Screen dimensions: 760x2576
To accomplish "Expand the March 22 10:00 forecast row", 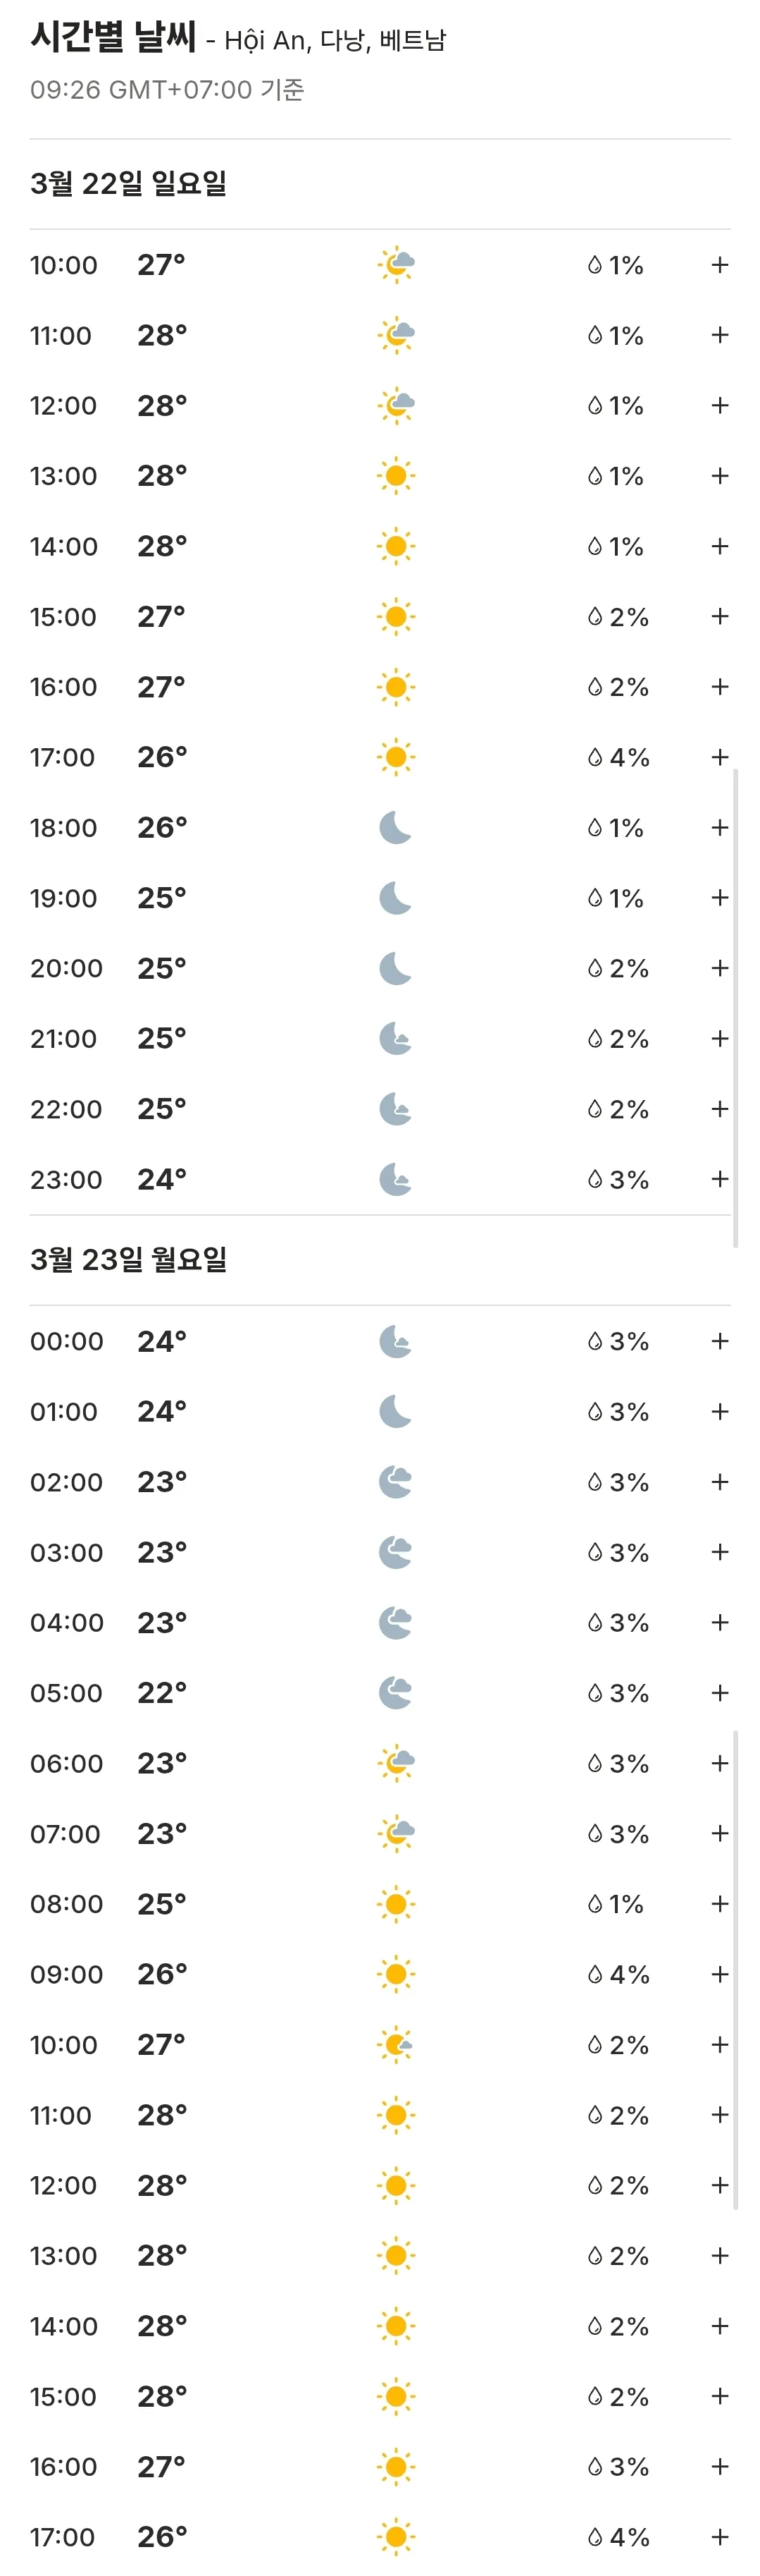I will tap(719, 265).
